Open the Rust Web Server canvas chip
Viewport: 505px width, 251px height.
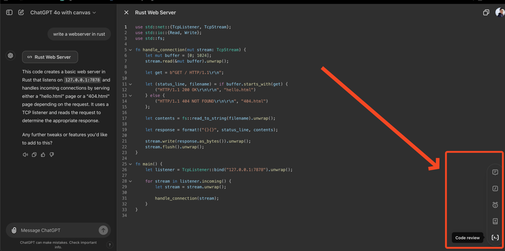click(x=50, y=57)
